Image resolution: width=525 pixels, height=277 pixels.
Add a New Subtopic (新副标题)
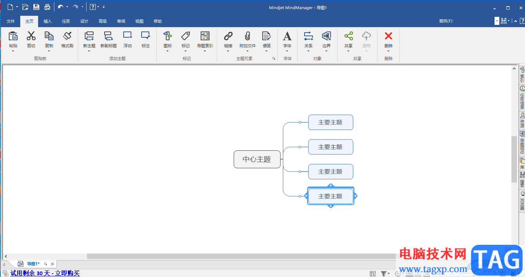click(x=109, y=36)
